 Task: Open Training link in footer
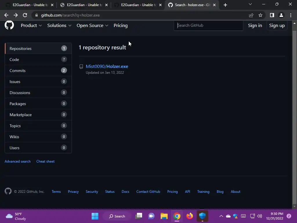(x=203, y=192)
